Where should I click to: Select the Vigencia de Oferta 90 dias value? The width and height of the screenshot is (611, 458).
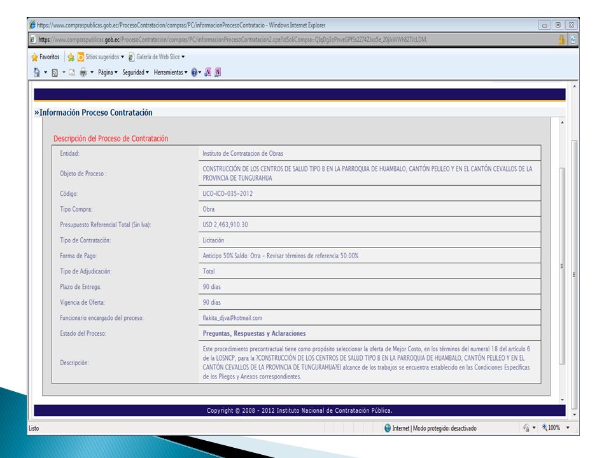tap(211, 303)
